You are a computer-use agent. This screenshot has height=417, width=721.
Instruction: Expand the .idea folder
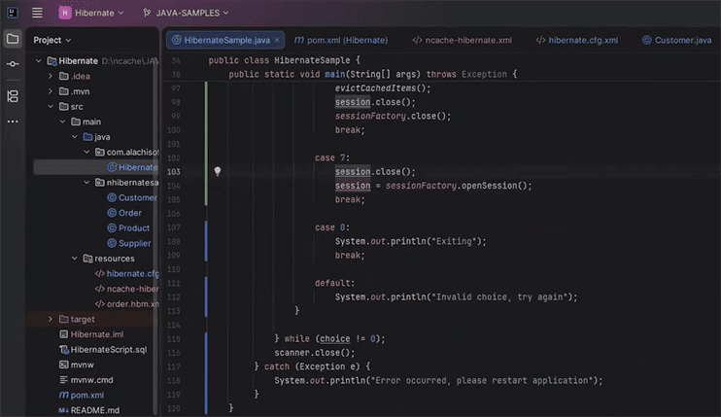tap(51, 76)
